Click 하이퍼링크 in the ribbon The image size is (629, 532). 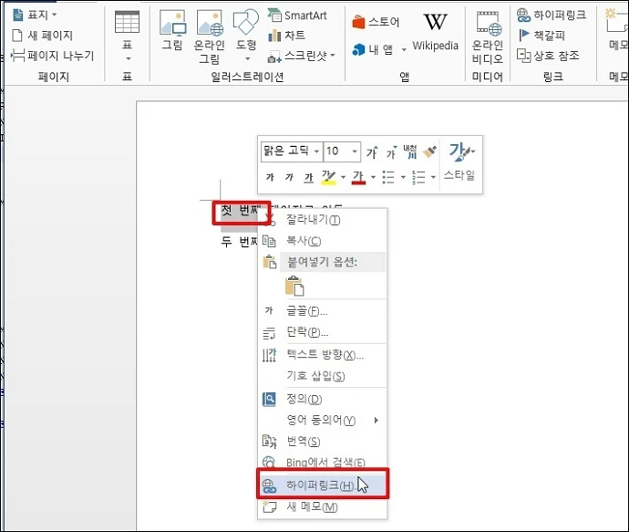tap(552, 15)
